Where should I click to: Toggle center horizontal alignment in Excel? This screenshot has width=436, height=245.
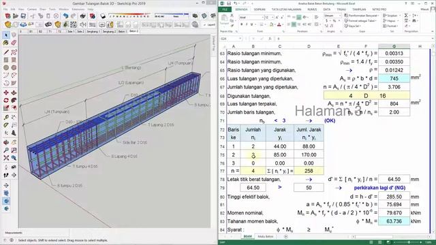pos(294,24)
